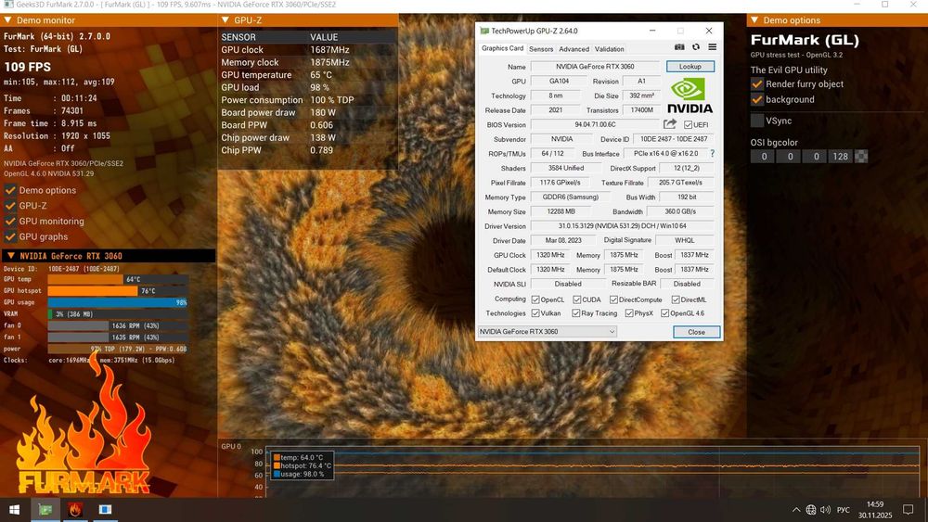Screen dimensions: 928x522
Task: Open the Windows Start menu
Action: pos(14,510)
